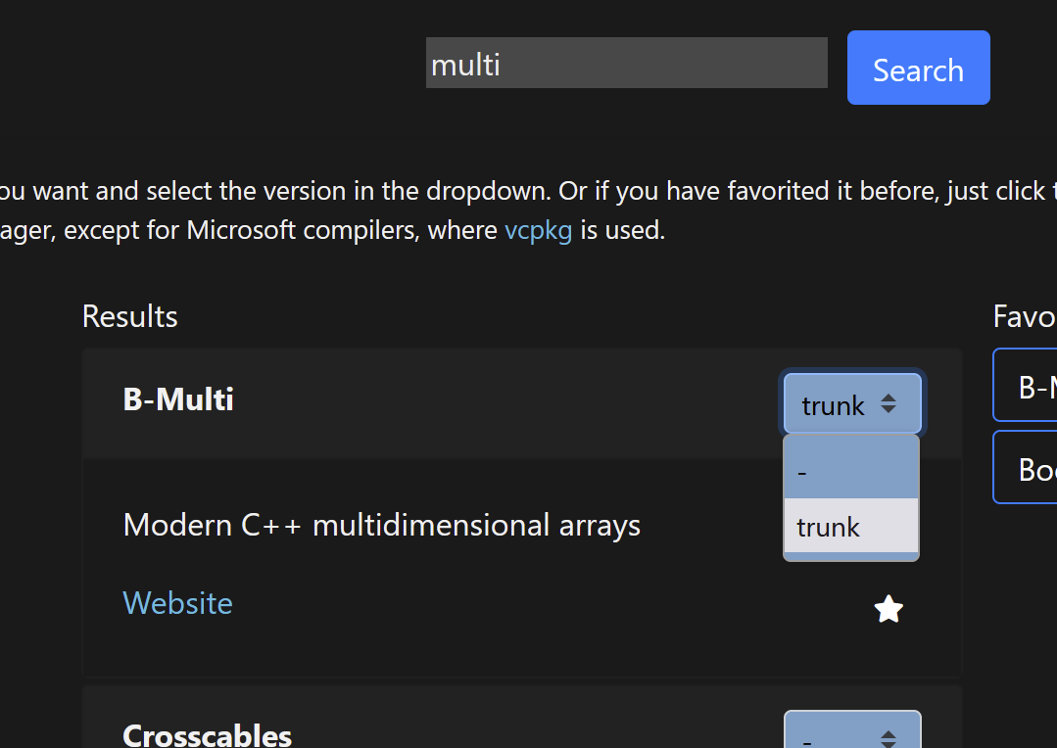Select the Crosscables result heading
Image resolution: width=1057 pixels, height=748 pixels.
click(207, 734)
